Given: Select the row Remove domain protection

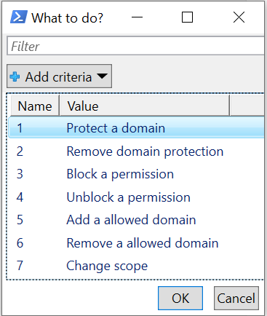Looking at the screenshot, I should (137, 151).
